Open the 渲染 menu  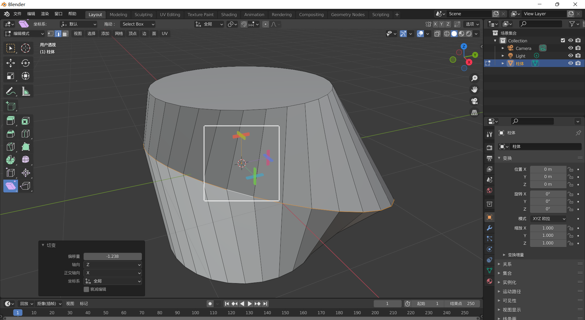click(45, 14)
